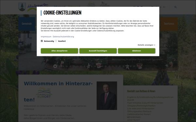Open the Impressum link
196x122 pixels.
click(x=46, y=36)
